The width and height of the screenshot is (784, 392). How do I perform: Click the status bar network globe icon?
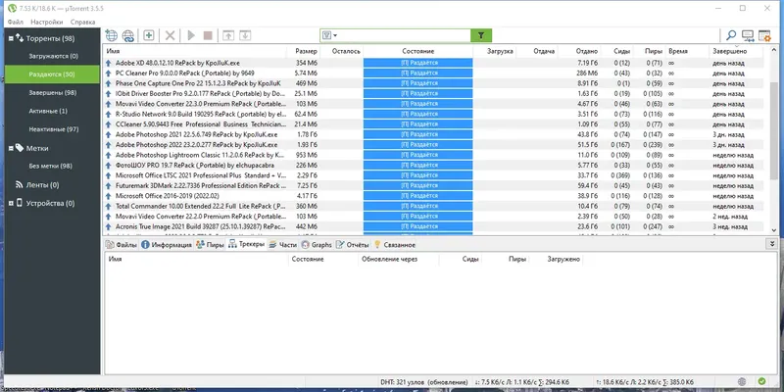[742, 381]
